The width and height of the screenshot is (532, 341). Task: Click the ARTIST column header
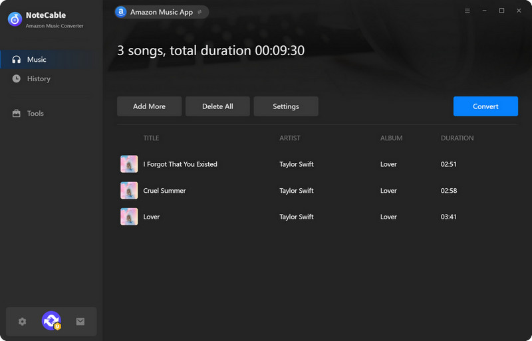point(290,138)
